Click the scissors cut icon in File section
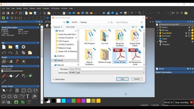 [17, 53]
